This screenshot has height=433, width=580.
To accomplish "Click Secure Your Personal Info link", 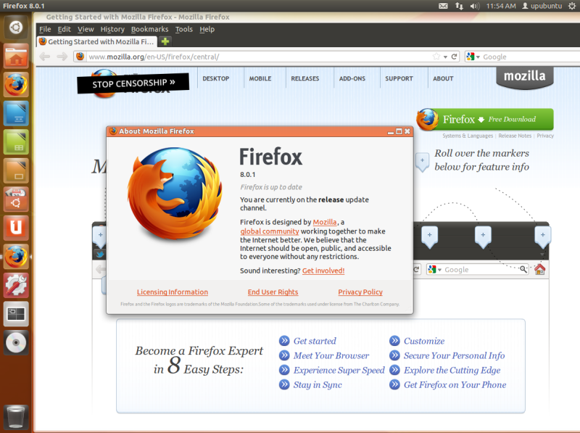I will 454,355.
